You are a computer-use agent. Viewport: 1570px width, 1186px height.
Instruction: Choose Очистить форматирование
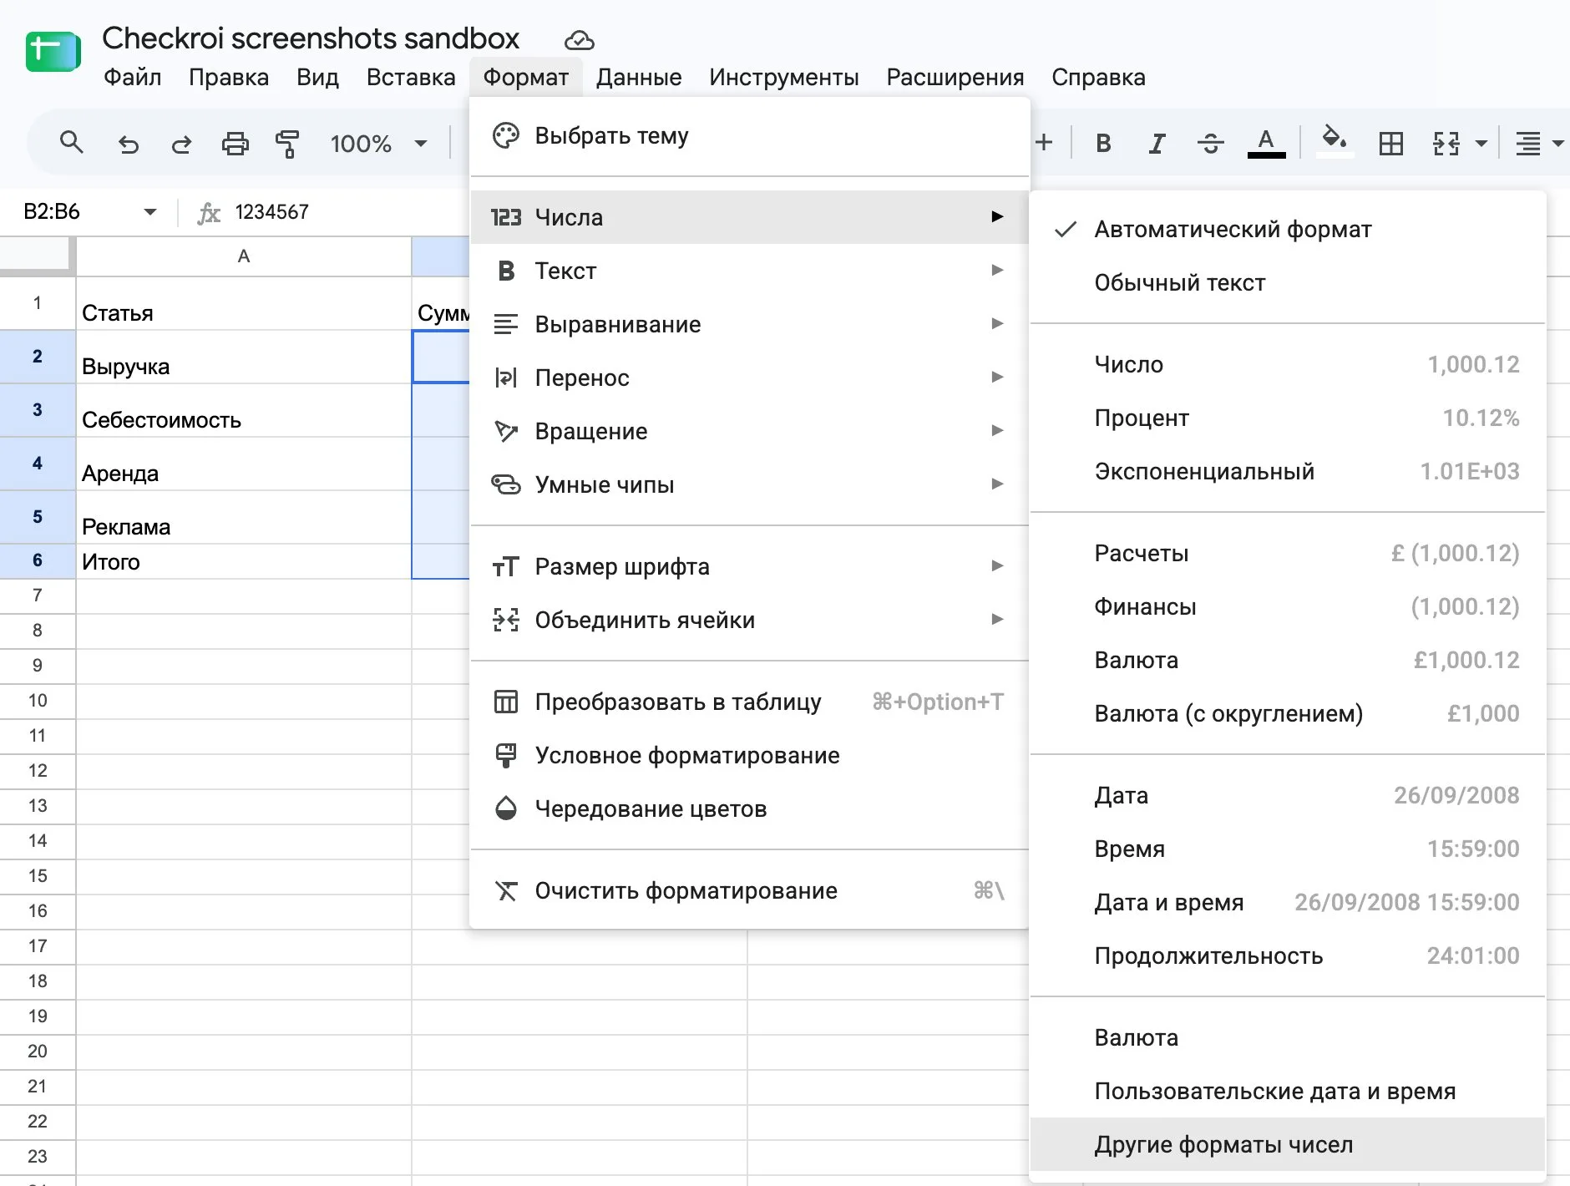[750, 890]
